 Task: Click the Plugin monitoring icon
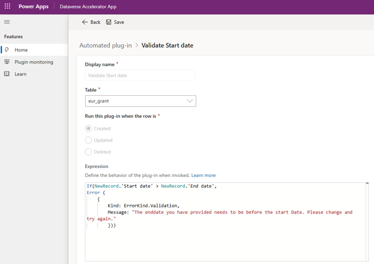pyautogui.click(x=7, y=62)
